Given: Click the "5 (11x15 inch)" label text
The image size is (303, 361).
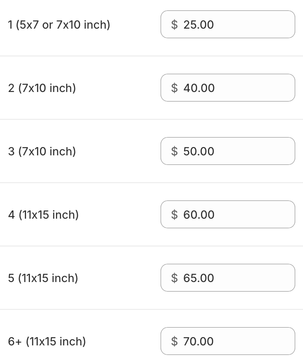Looking at the screenshot, I should (43, 278).
